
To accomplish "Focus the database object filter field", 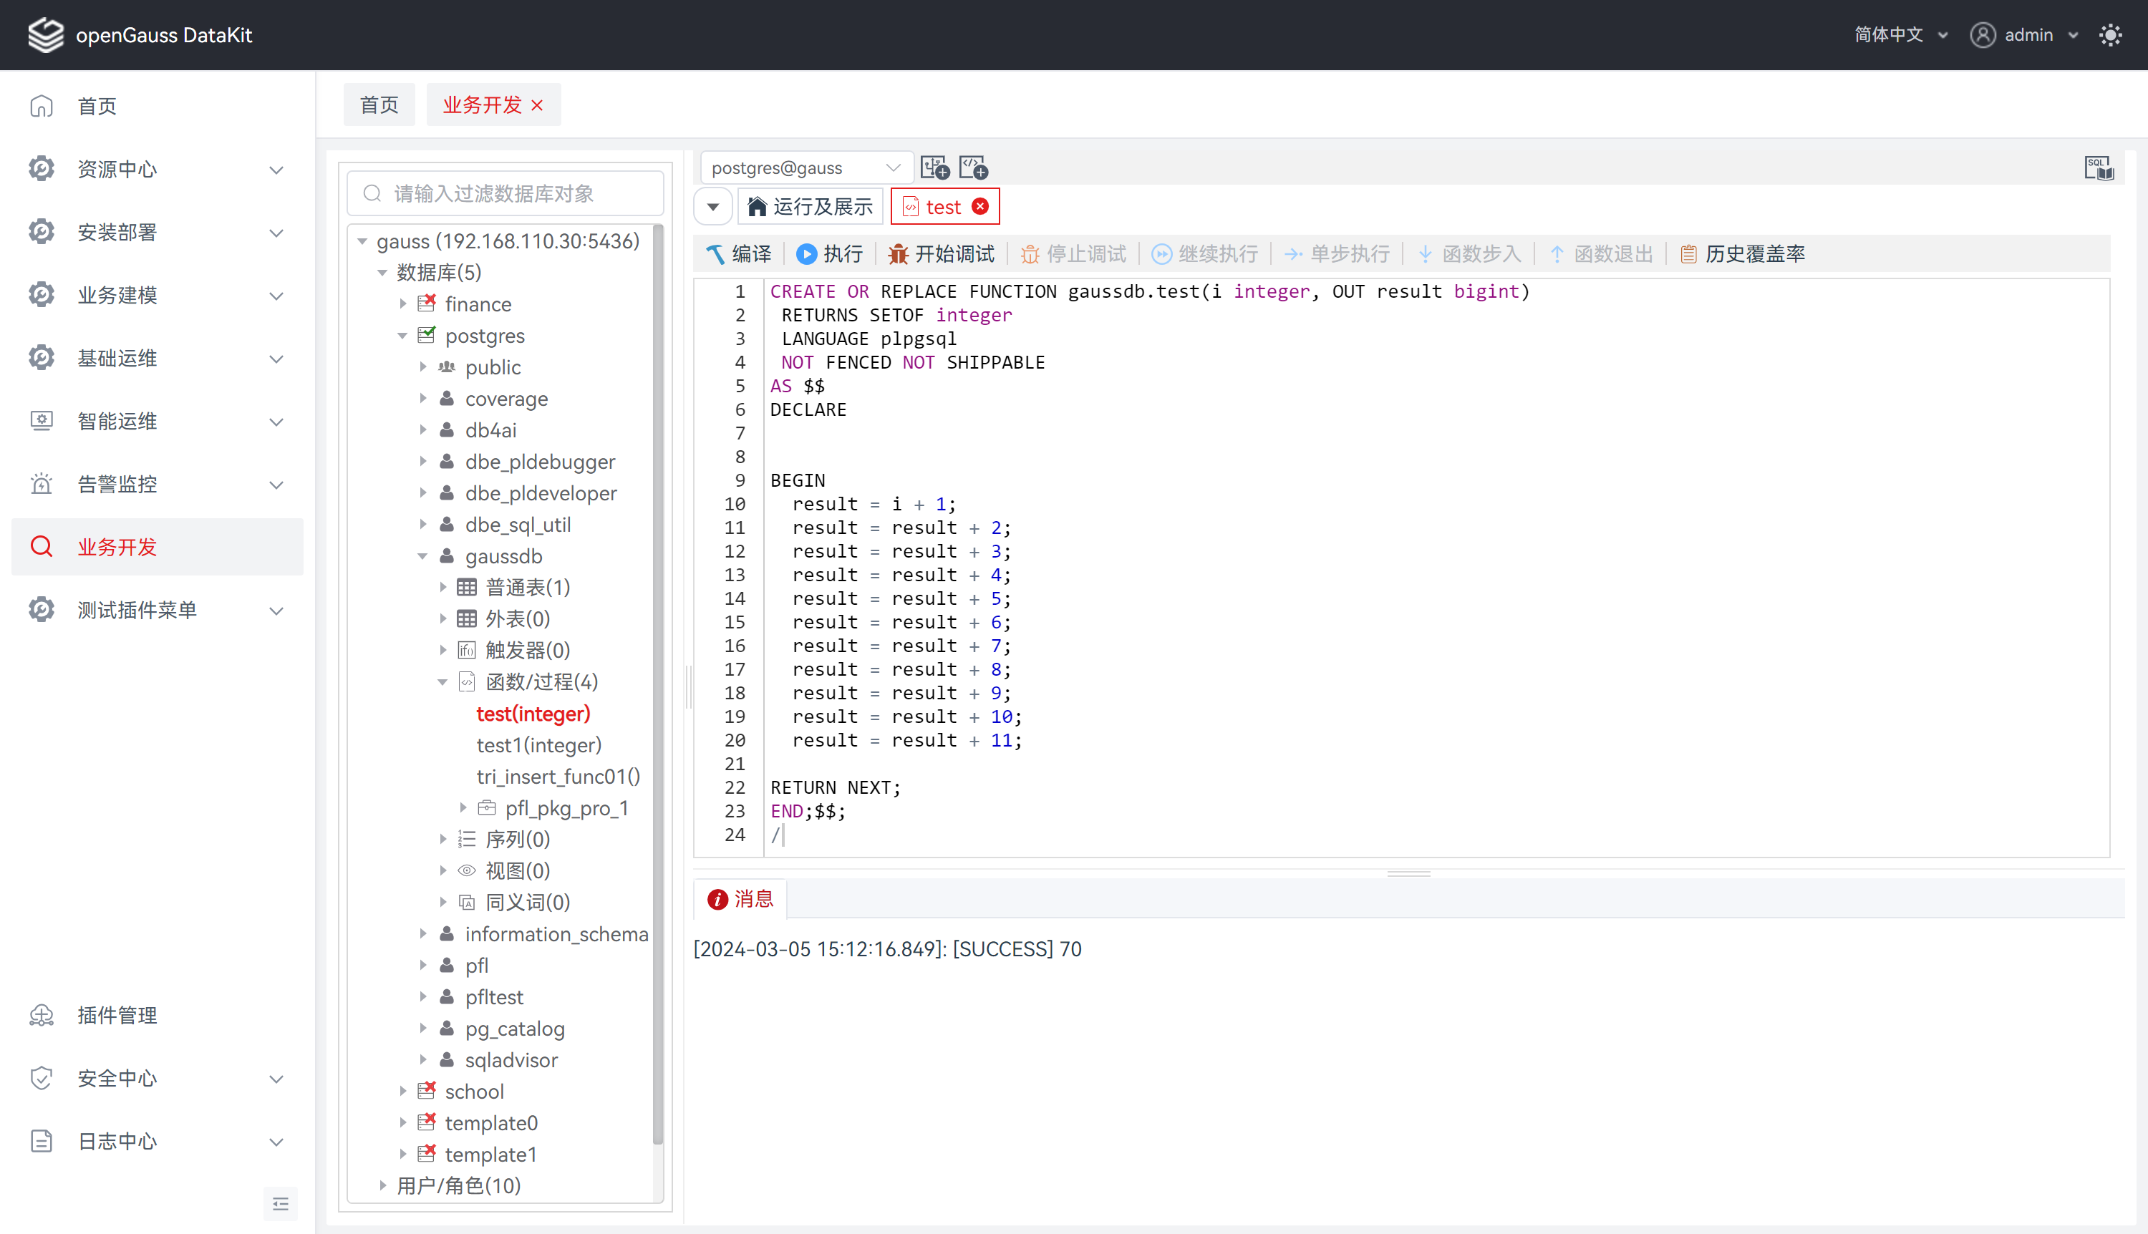I will [508, 193].
